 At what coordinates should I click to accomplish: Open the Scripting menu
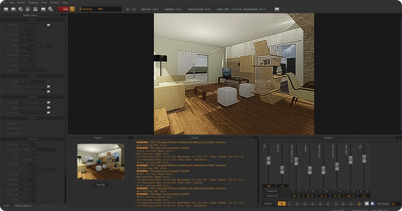[33, 2]
